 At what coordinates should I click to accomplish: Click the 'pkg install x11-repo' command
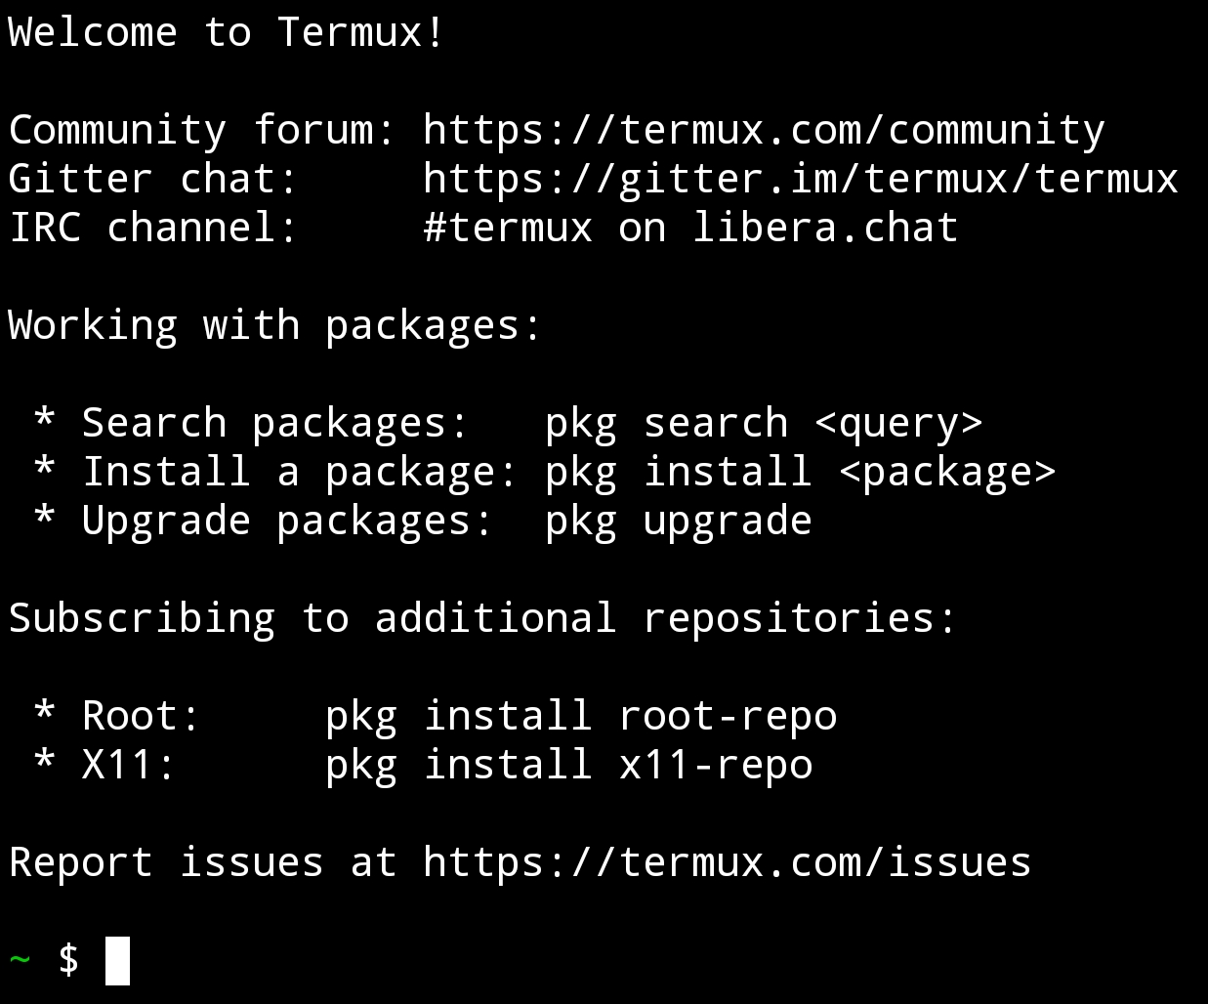[569, 766]
